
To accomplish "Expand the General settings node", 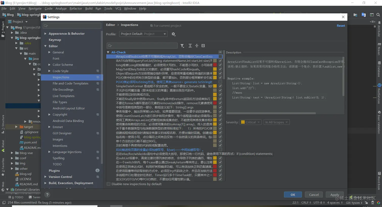I will click(49, 52).
